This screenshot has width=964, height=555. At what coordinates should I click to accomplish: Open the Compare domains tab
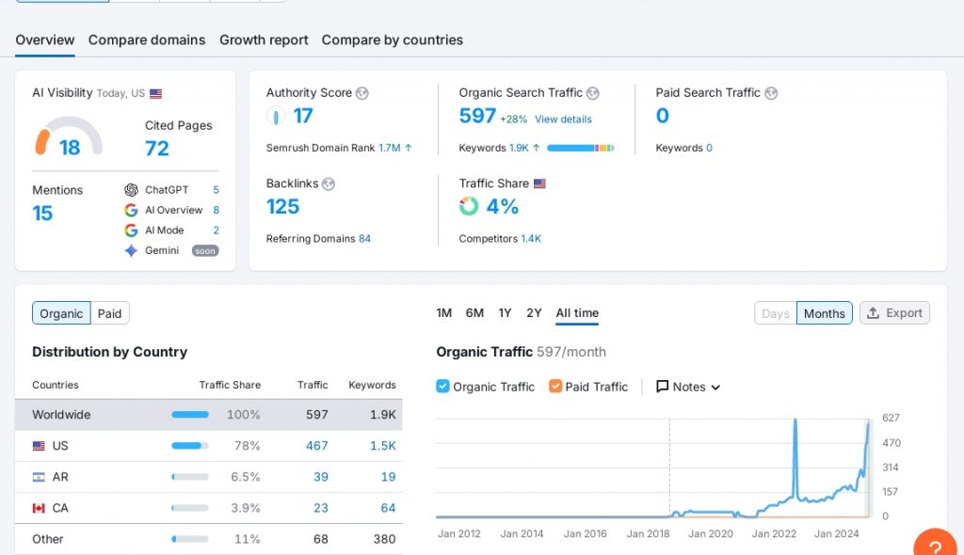[147, 40]
